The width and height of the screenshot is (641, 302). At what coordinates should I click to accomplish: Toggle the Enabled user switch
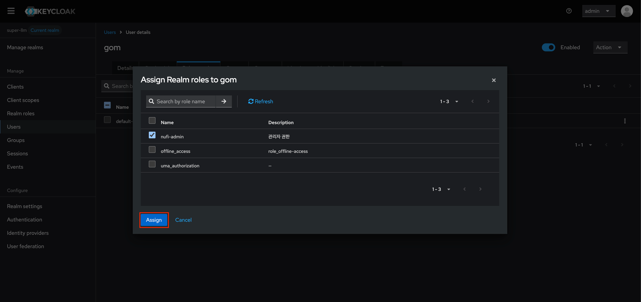coord(548,47)
